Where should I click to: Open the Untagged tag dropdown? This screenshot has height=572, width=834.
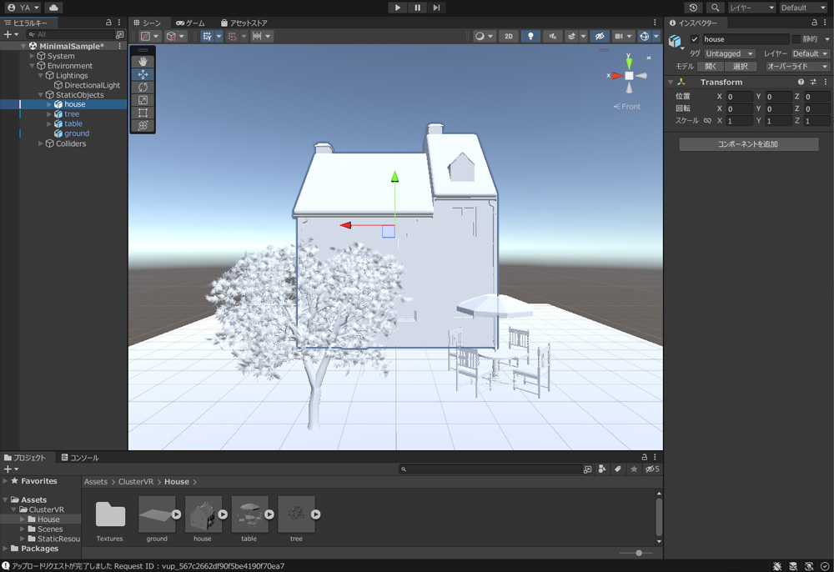click(x=730, y=53)
